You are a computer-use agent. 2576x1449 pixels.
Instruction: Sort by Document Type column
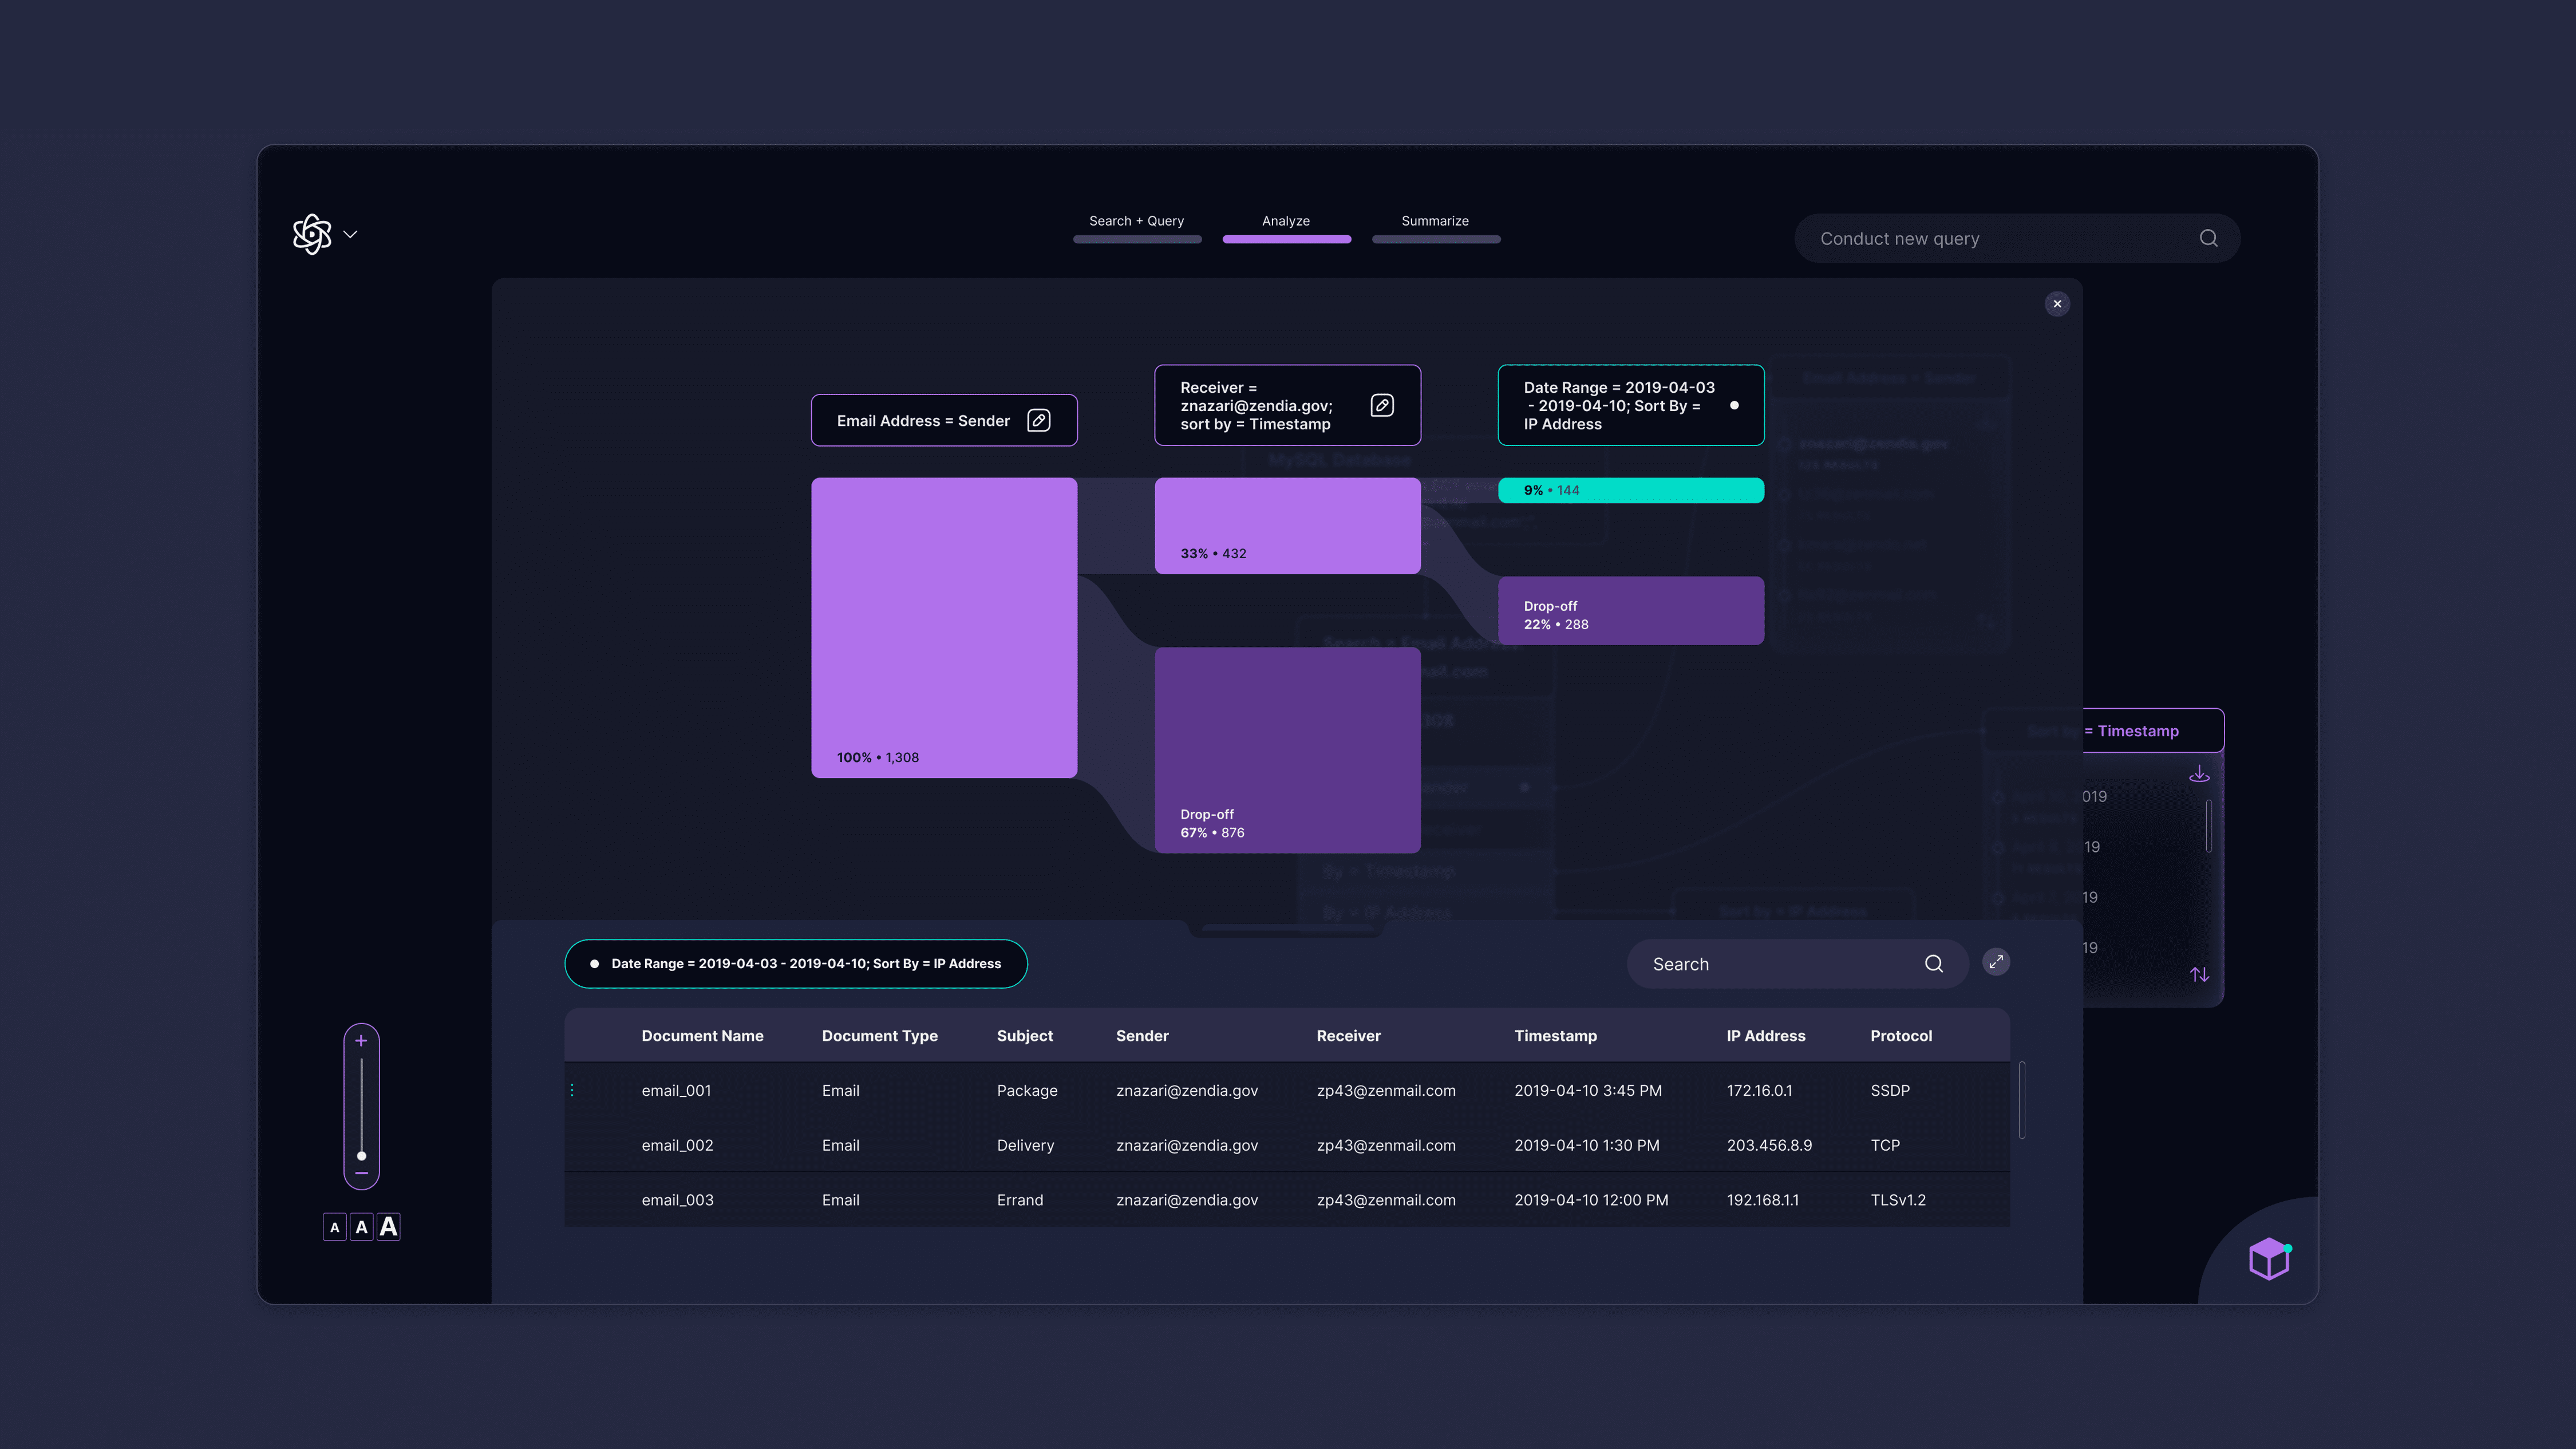coord(879,1036)
